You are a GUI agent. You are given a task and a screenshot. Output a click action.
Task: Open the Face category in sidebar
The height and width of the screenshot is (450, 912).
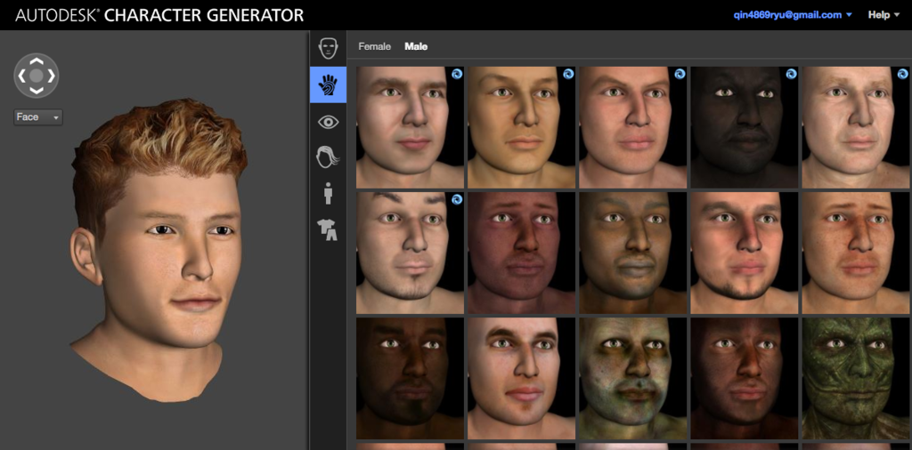tap(328, 48)
